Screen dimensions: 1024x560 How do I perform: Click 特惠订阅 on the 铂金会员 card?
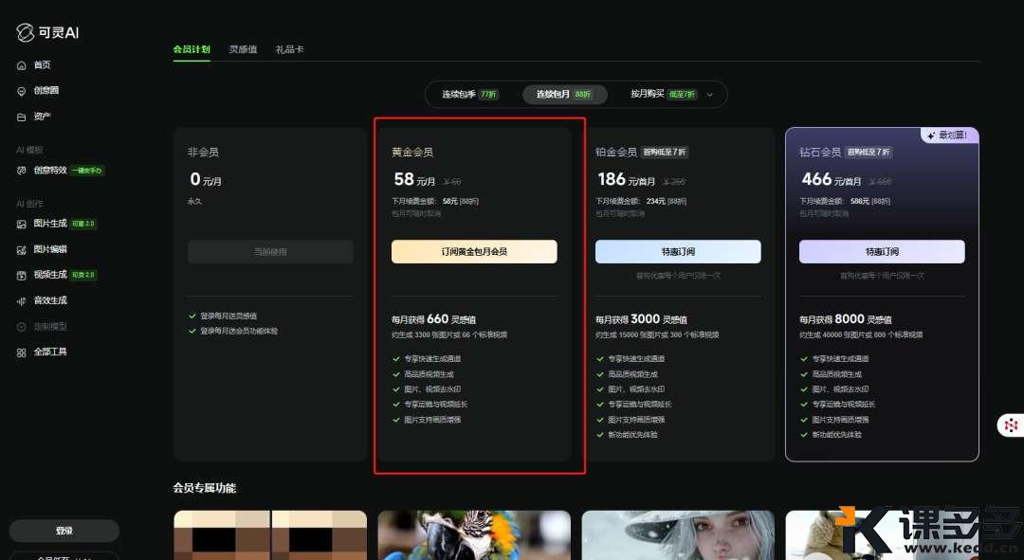pyautogui.click(x=678, y=251)
